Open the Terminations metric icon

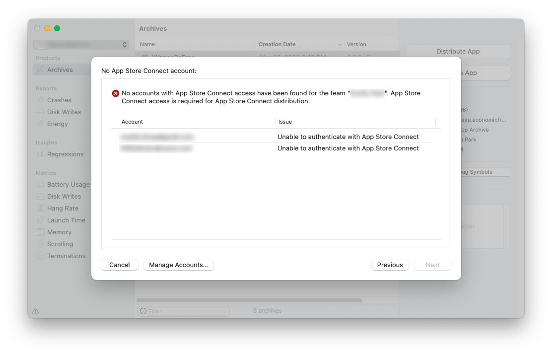(40, 256)
